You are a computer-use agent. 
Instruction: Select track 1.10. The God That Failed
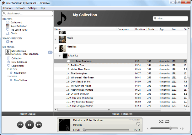coord(120,98)
